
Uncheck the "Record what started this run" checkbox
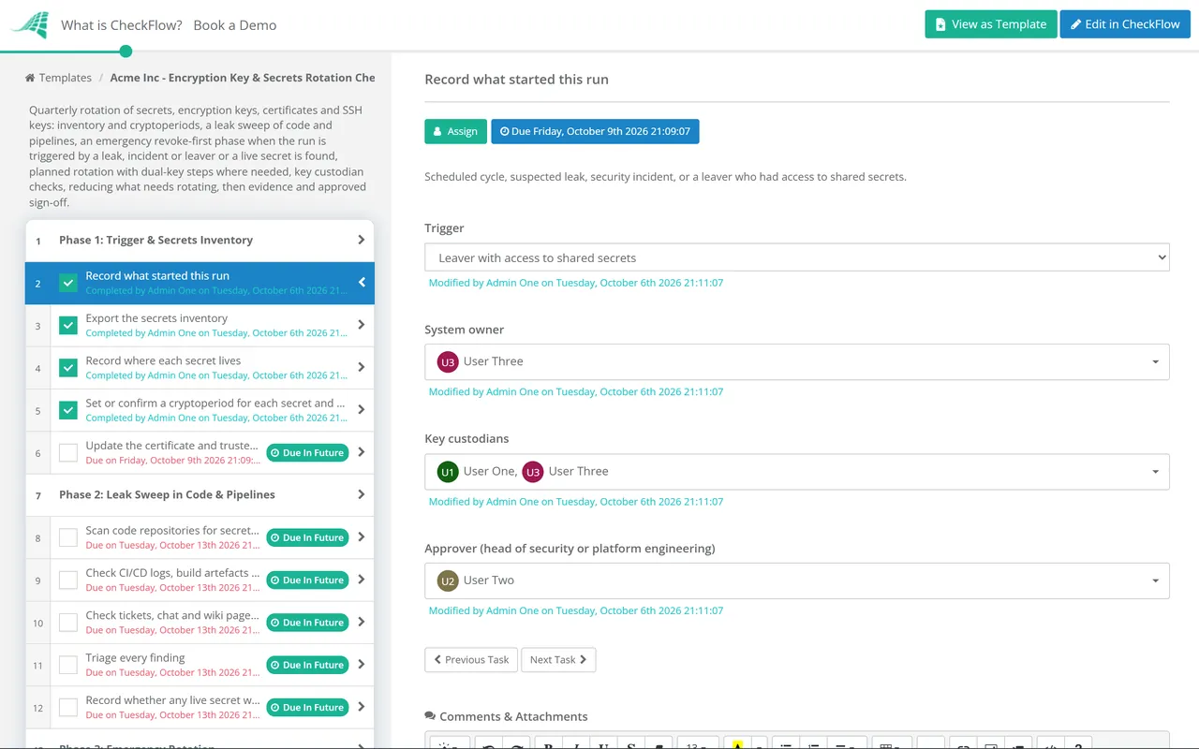[68, 283]
